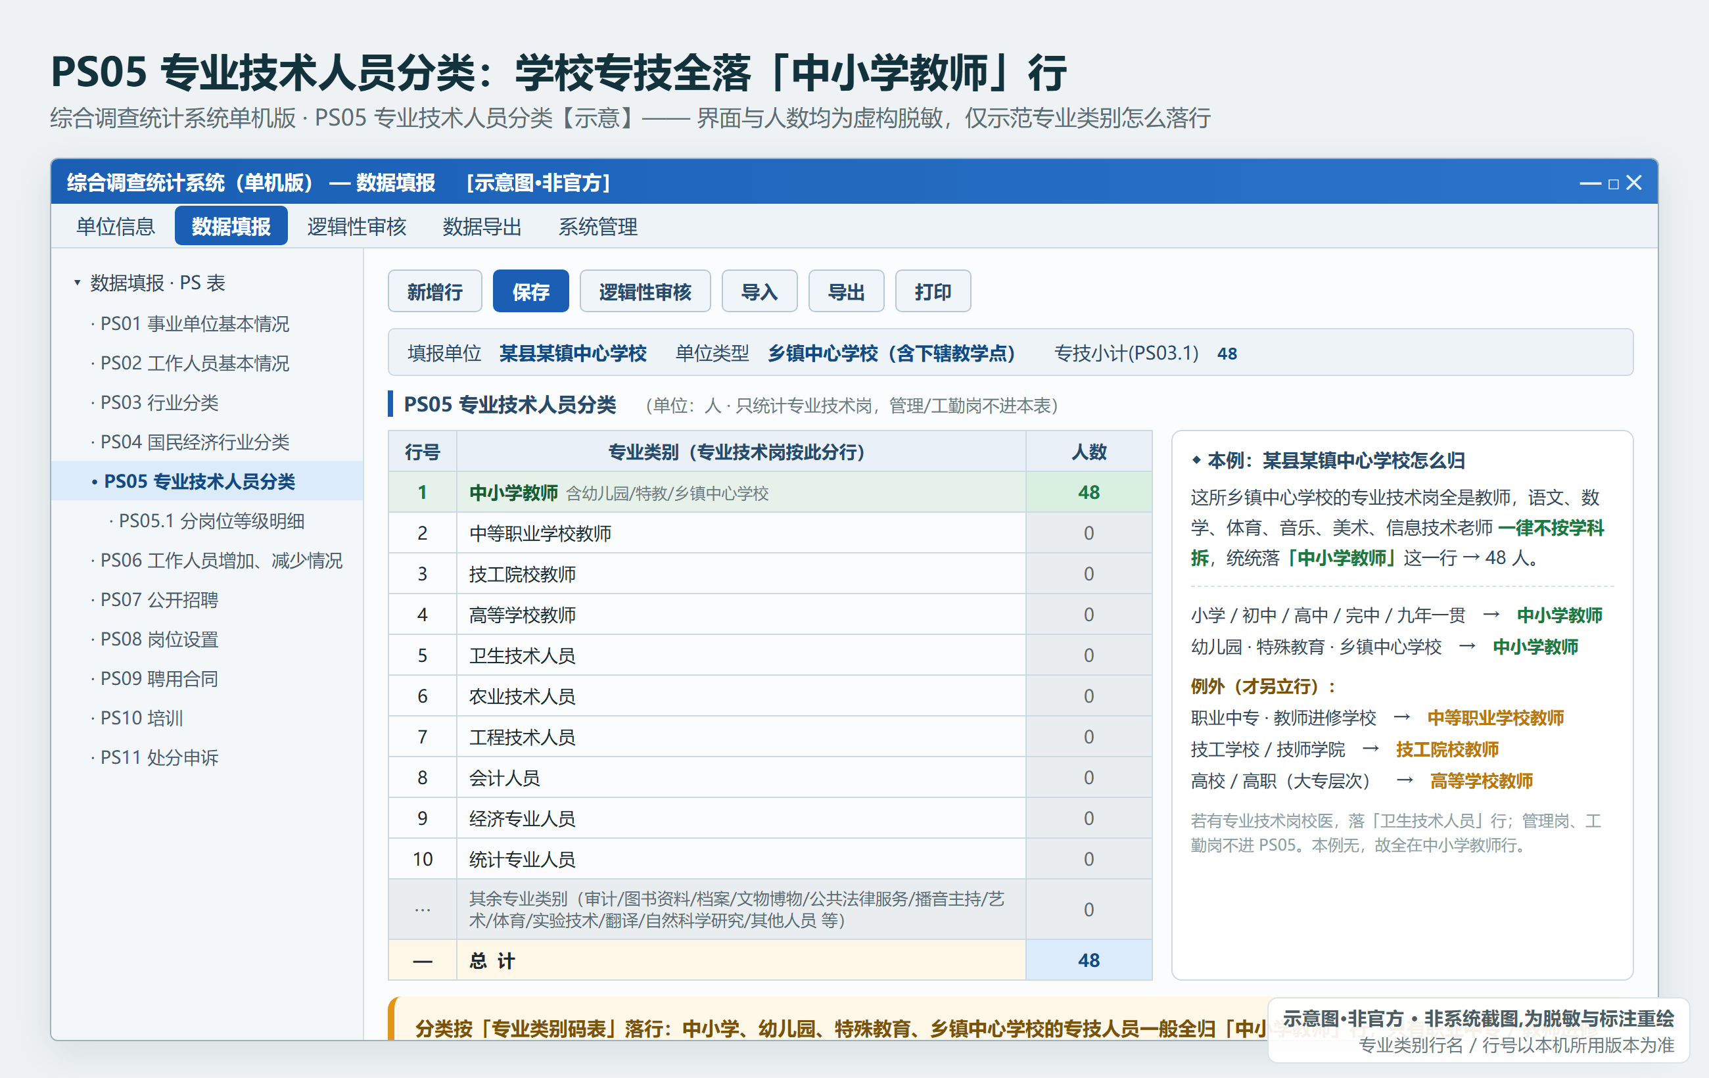1709x1078 pixels.
Task: Go to the 数据导出 tab
Action: pos(482,226)
